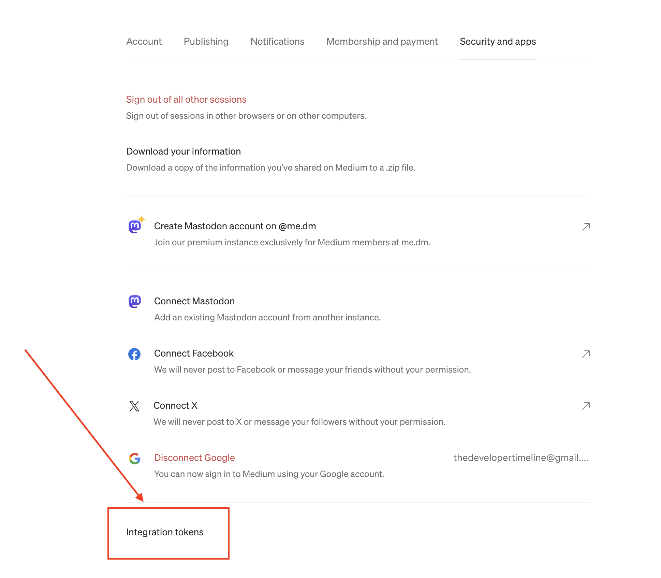Click the Connect Mastodon icon
The image size is (661, 578).
134,301
